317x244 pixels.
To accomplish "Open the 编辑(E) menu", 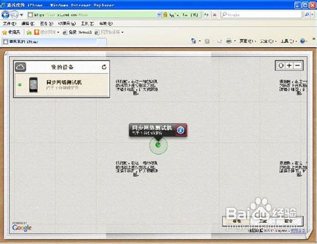I will [28, 24].
